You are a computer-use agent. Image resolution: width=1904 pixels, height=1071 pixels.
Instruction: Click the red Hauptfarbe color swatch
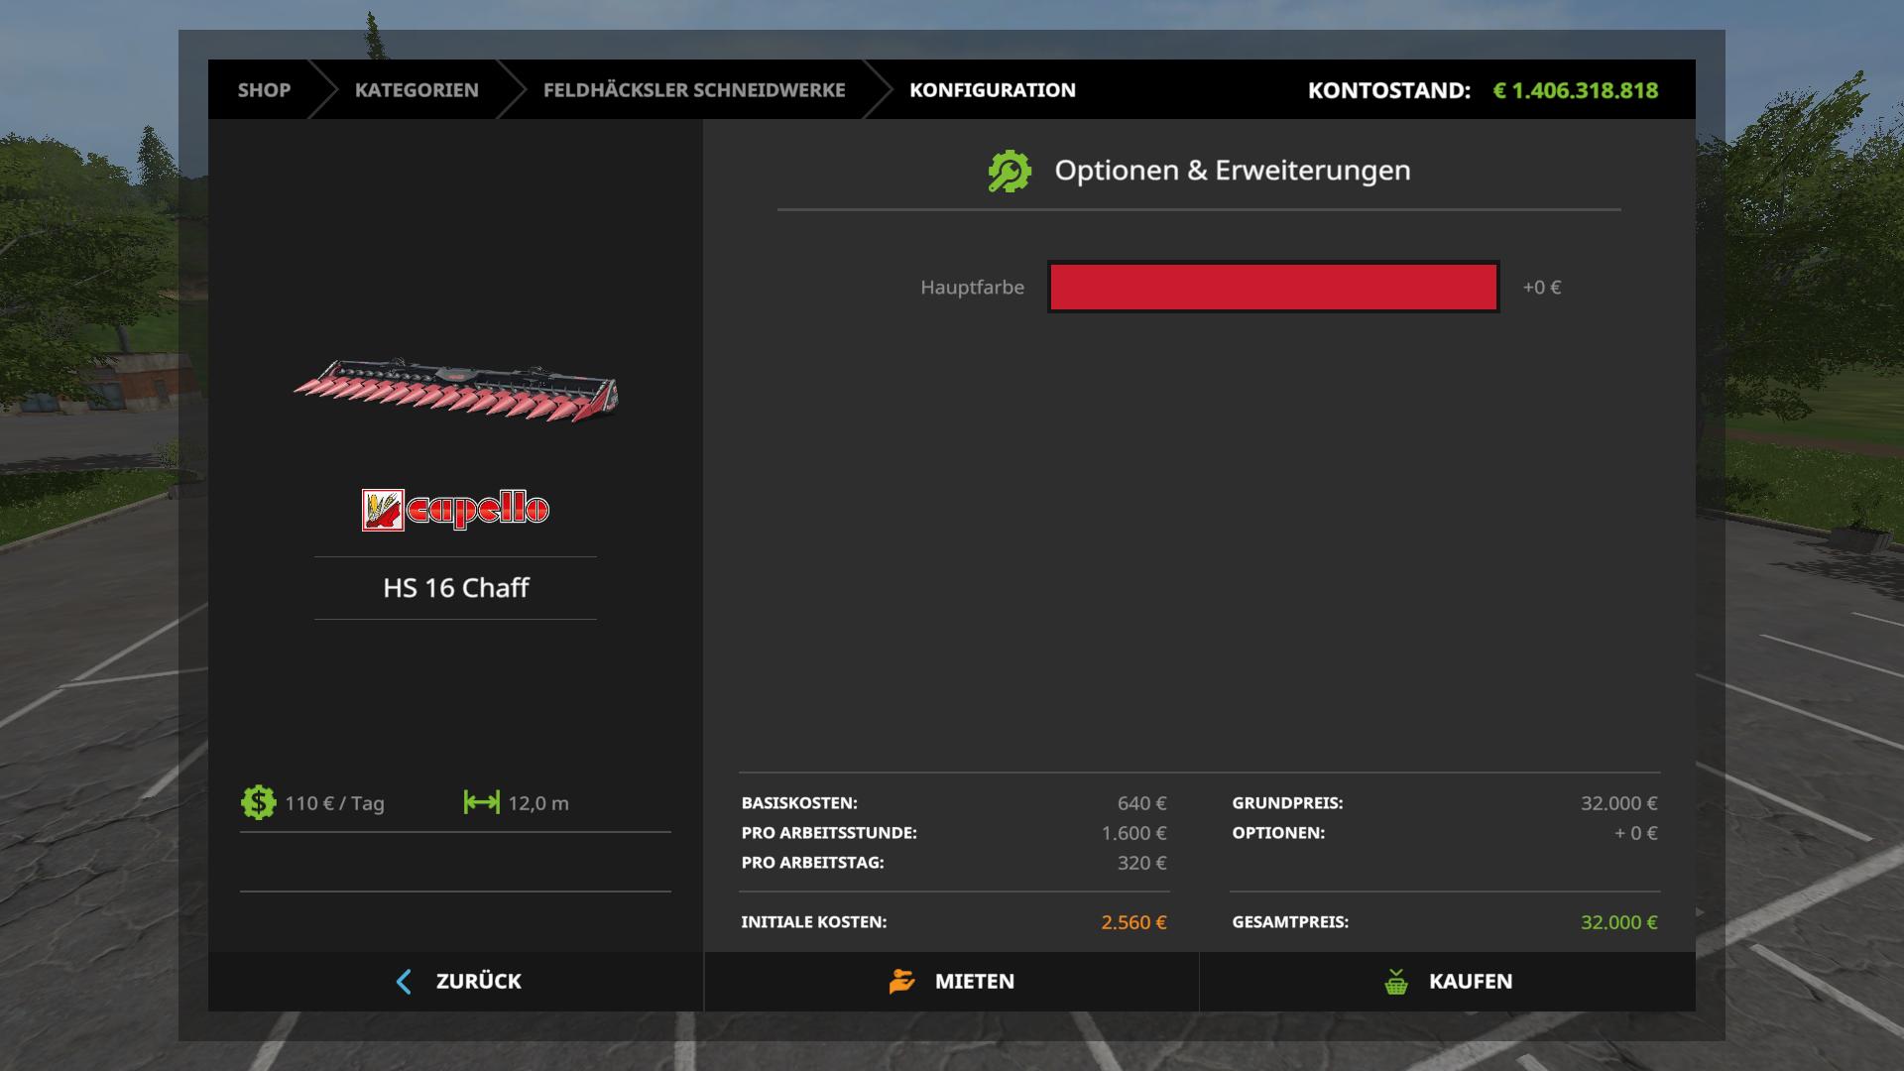click(1273, 288)
